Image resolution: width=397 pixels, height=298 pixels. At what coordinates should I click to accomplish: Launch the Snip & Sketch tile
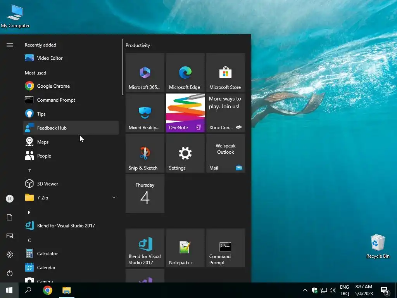pos(145,153)
